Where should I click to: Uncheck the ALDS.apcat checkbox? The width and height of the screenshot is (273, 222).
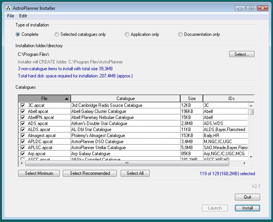point(23,129)
